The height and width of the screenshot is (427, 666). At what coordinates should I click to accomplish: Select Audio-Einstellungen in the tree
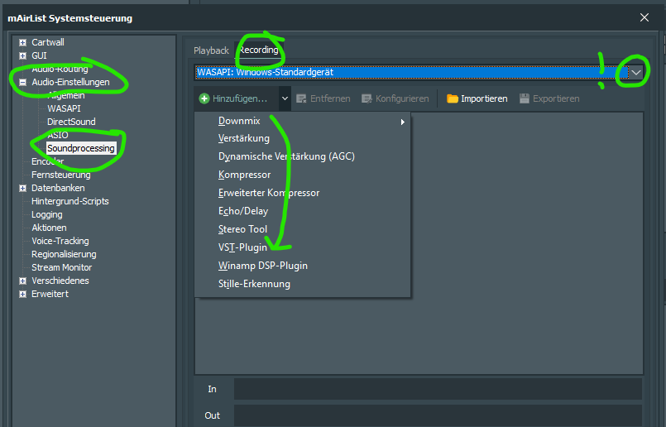70,82
